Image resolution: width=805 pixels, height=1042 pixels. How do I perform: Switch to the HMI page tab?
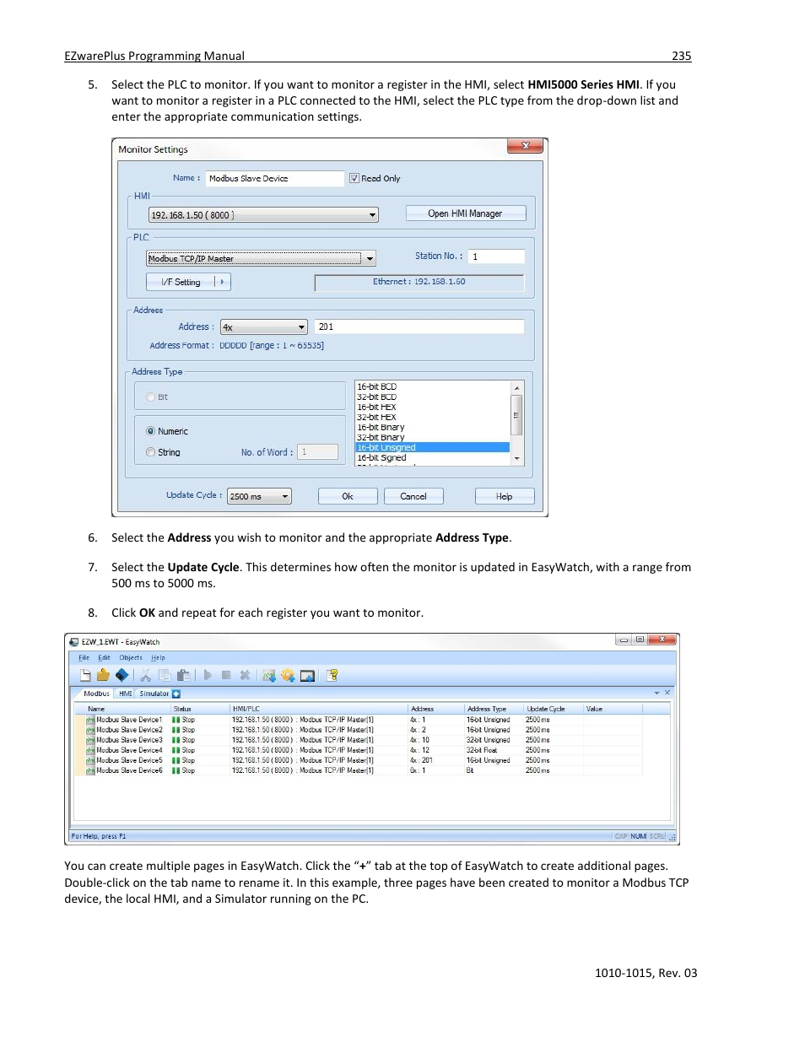(x=125, y=694)
